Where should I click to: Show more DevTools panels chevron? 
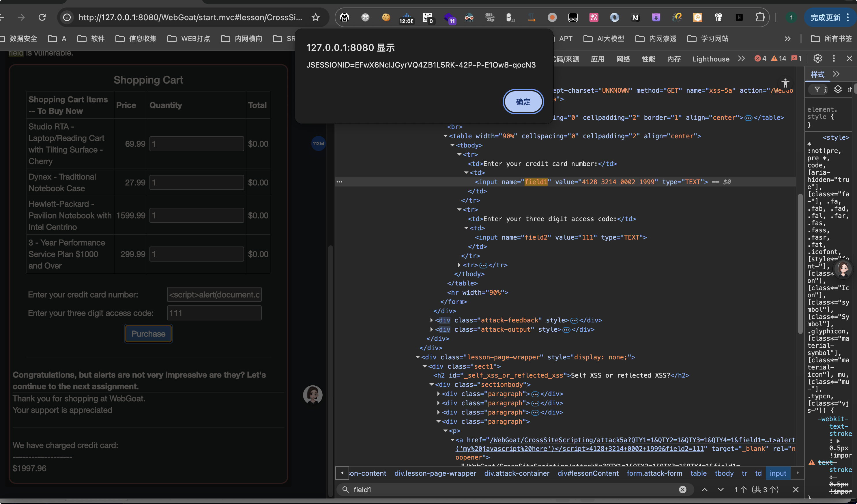(741, 59)
